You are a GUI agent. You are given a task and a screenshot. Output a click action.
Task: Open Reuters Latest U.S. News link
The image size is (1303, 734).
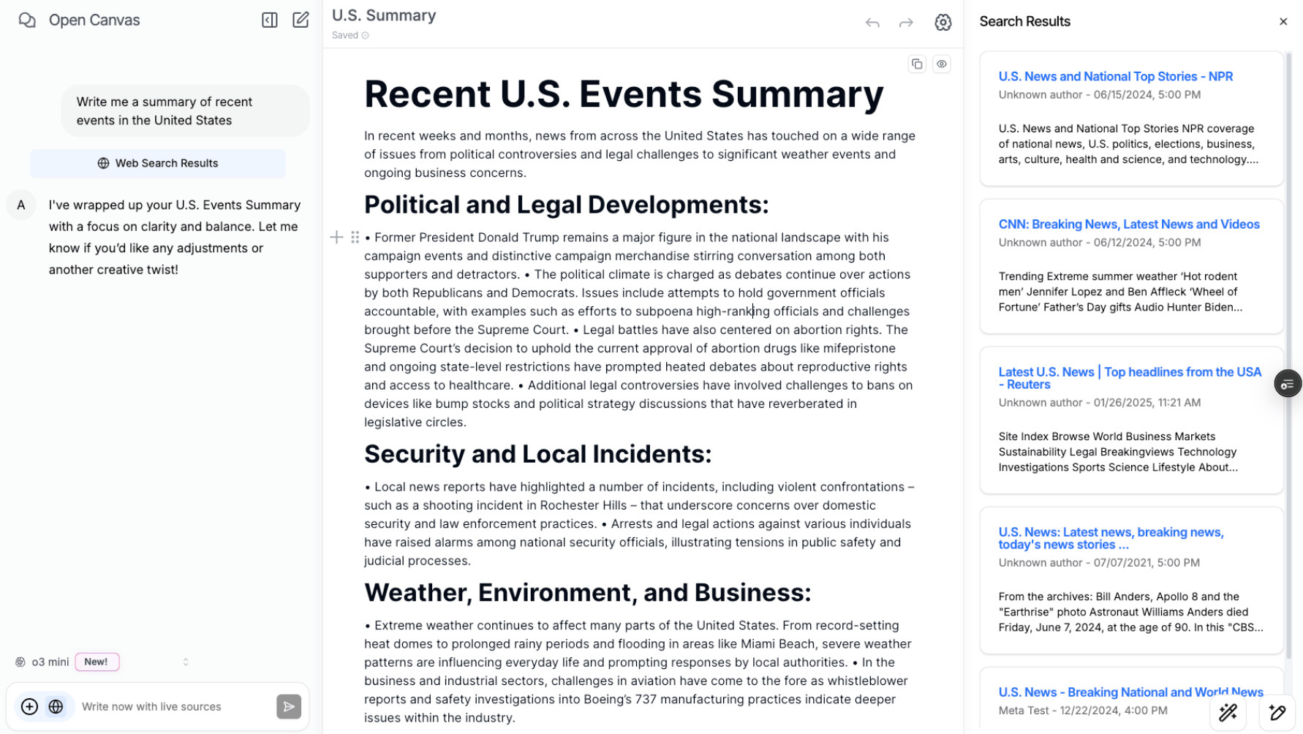[x=1130, y=378]
